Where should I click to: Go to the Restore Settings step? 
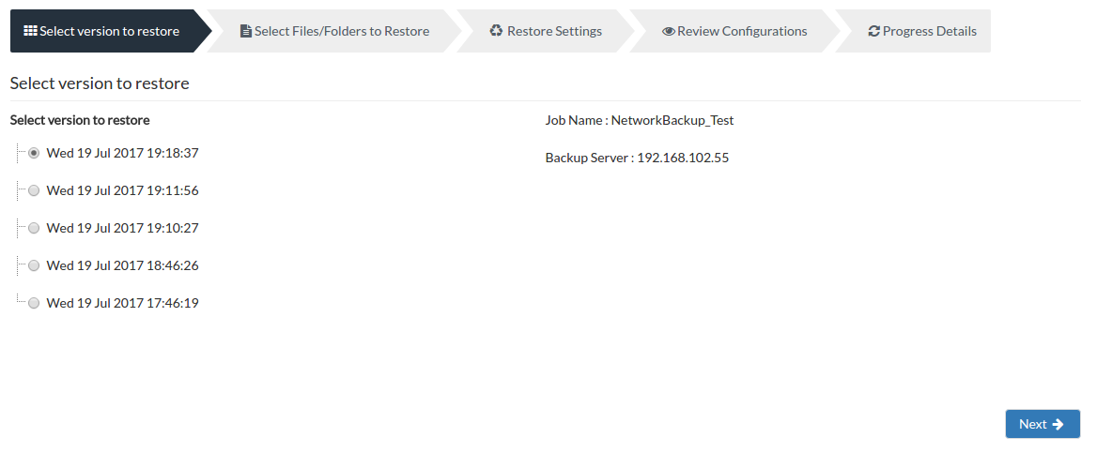(x=546, y=31)
